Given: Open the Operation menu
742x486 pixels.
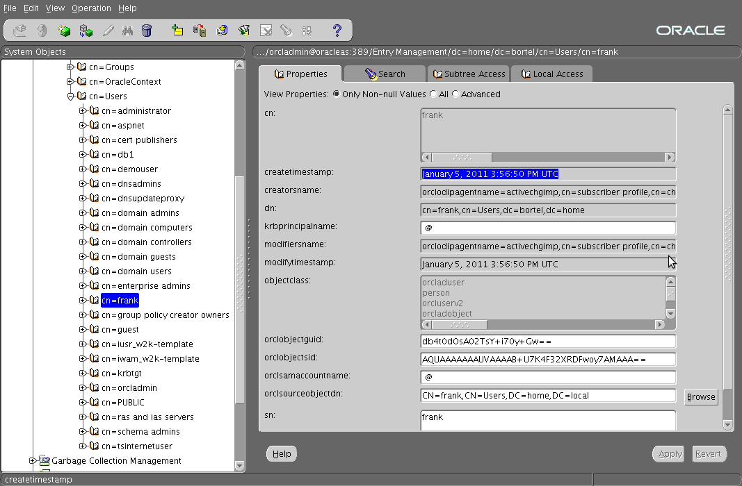Looking at the screenshot, I should click(91, 8).
